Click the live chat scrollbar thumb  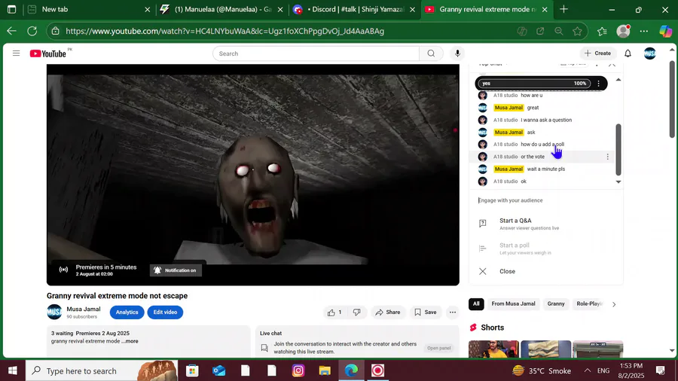coord(618,149)
